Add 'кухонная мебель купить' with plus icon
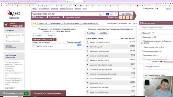This screenshot has width=173, height=97. [x=88, y=60]
